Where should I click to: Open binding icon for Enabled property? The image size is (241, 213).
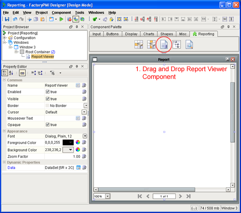pos(84,92)
